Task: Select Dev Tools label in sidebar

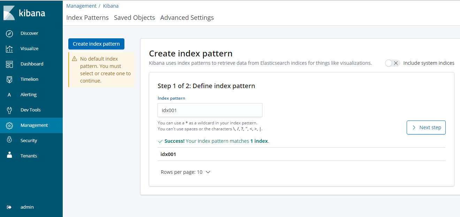Action: coord(31,110)
